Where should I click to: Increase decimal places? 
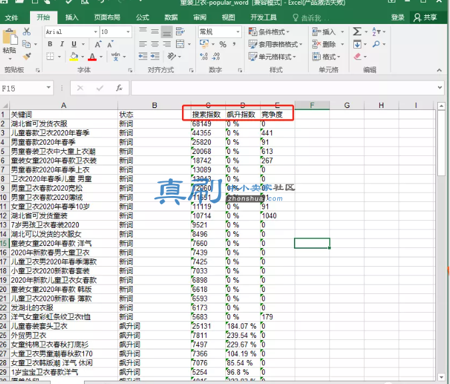point(204,56)
